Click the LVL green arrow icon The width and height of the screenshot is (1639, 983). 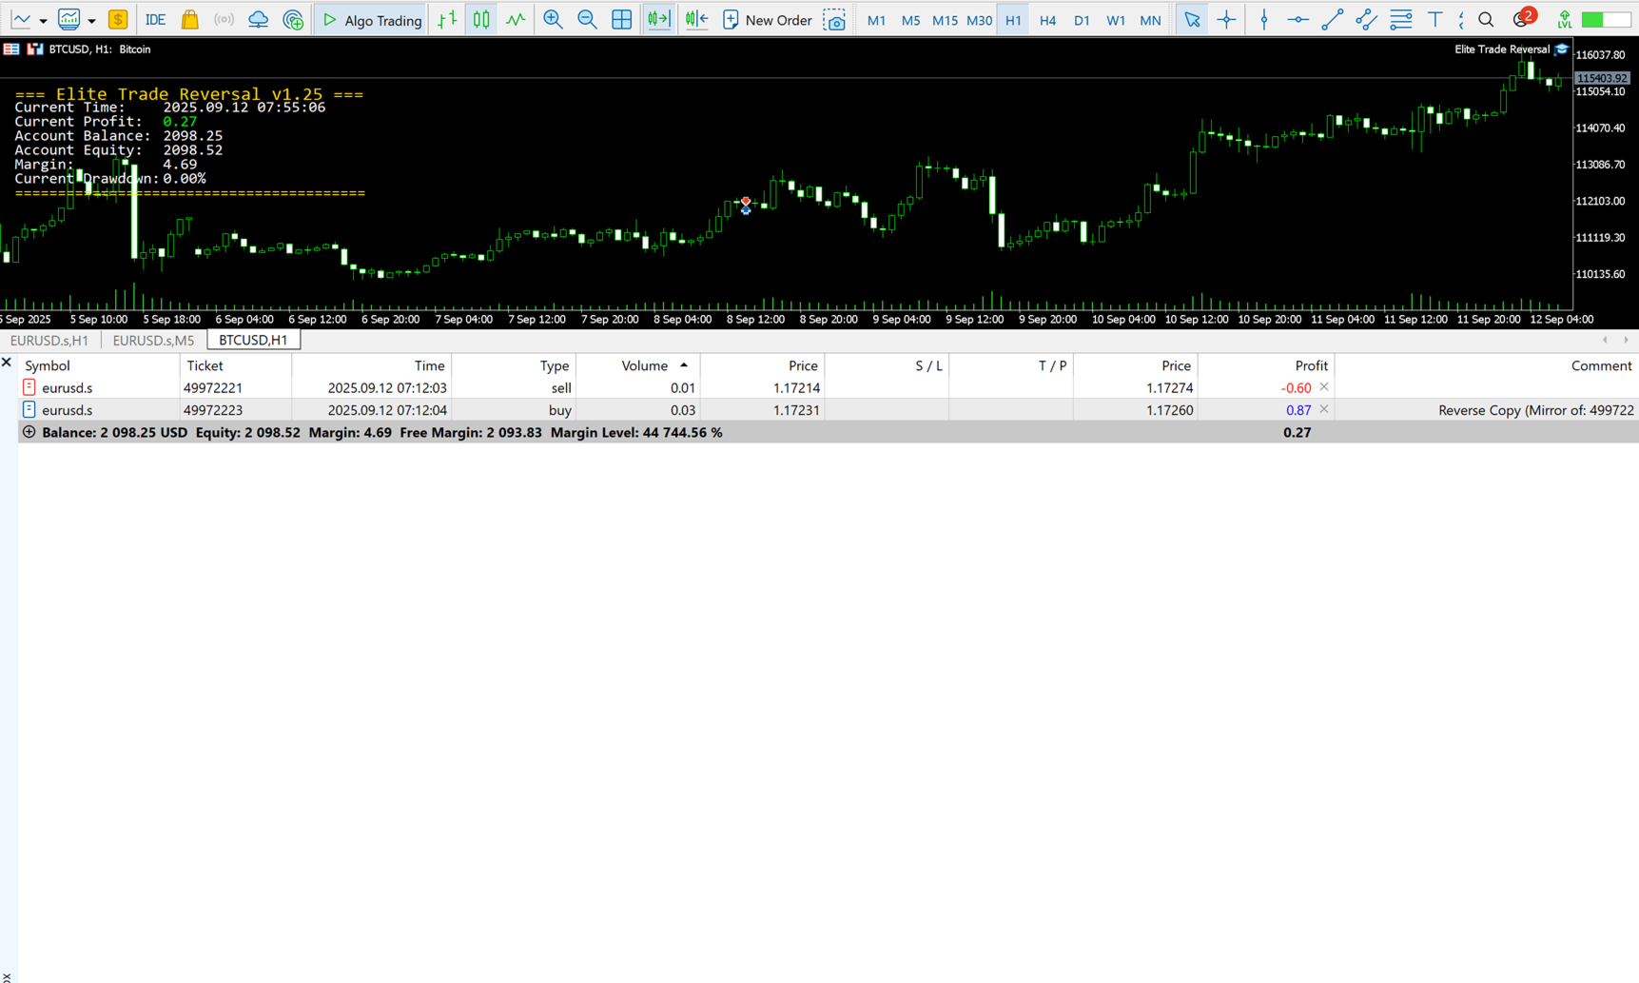coord(1565,19)
